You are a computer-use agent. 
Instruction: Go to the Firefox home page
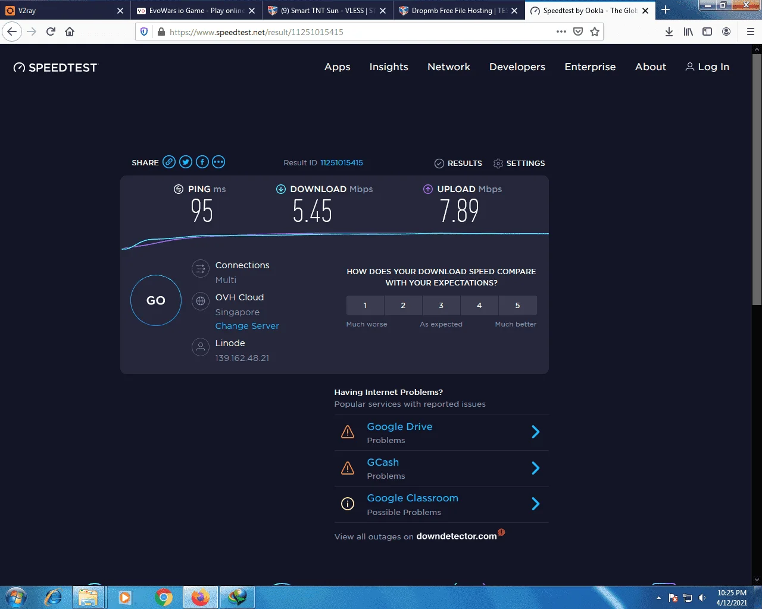point(70,32)
